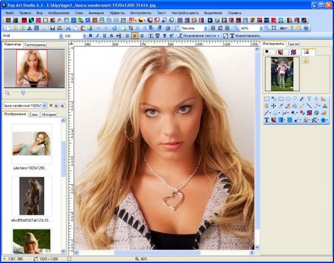The width and height of the screenshot is (334, 263).
Task: Select the julie-benz image thumbnail
Action: coord(32,143)
